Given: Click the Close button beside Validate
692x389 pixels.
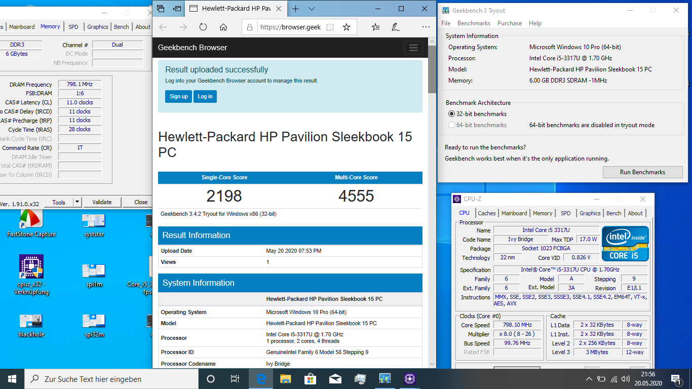Looking at the screenshot, I should coord(137,202).
